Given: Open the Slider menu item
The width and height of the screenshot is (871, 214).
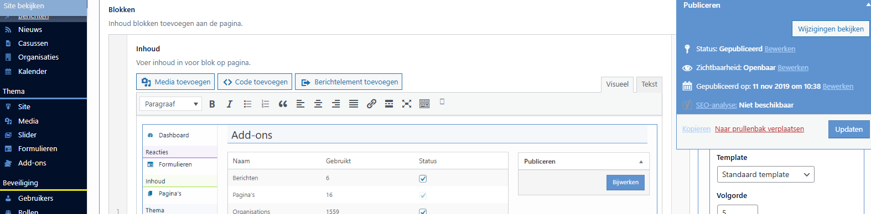Looking at the screenshot, I should pos(27,135).
